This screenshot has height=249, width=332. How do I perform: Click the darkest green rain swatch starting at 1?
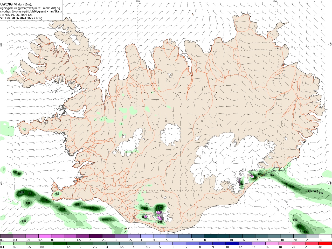click(60, 243)
